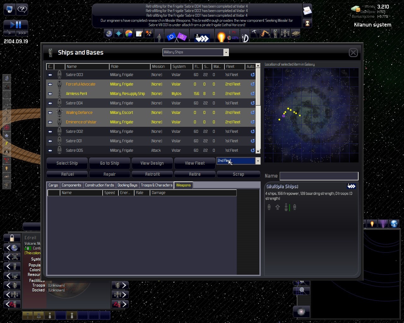Open the 2nd Fleet assignment dropdown
The width and height of the screenshot is (404, 323).
click(x=258, y=161)
